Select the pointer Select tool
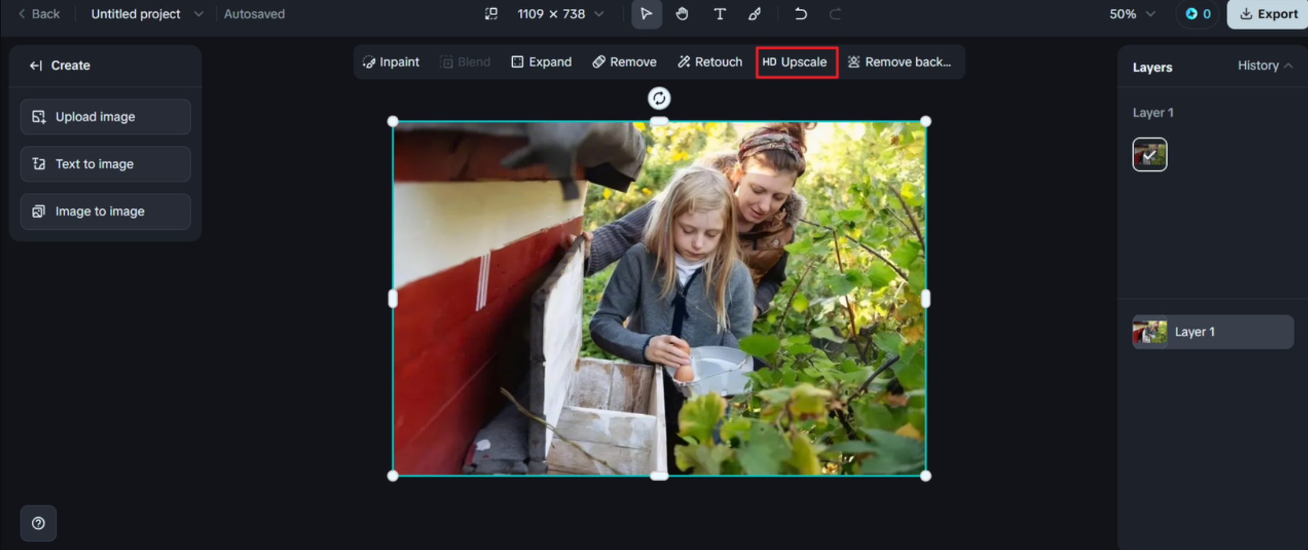The width and height of the screenshot is (1308, 550). [x=647, y=14]
